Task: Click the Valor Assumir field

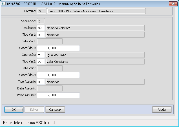Action: pos(58,95)
